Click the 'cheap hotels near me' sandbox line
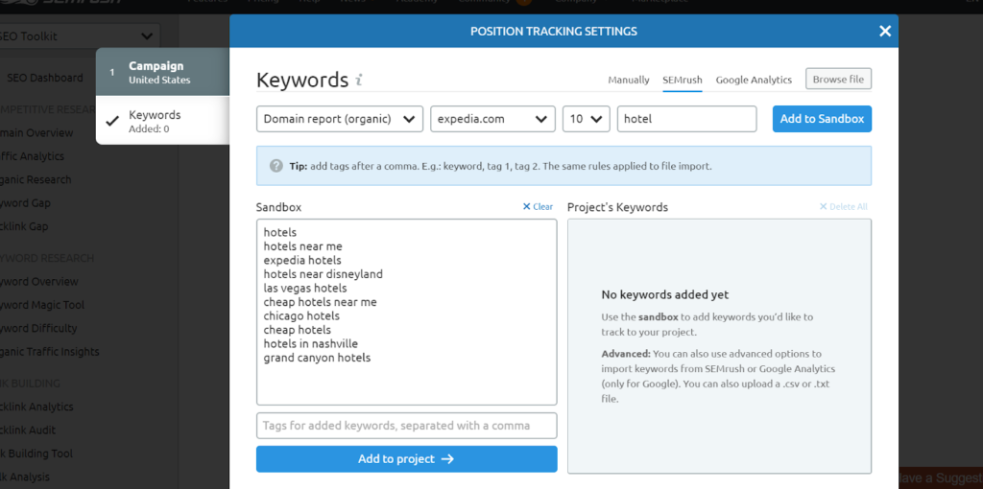Screen dimensions: 983x489 coord(320,302)
